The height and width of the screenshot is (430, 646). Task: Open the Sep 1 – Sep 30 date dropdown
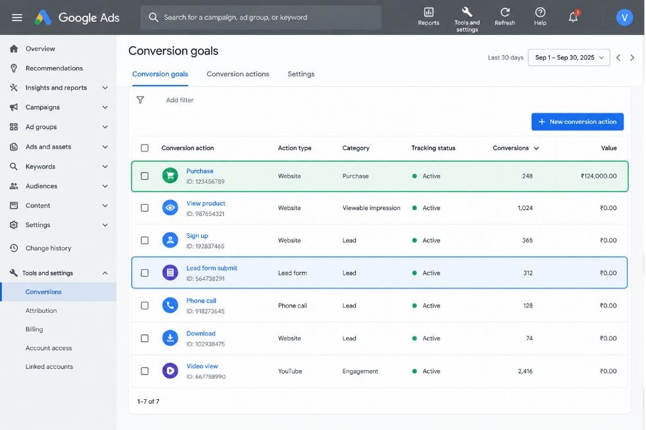568,58
